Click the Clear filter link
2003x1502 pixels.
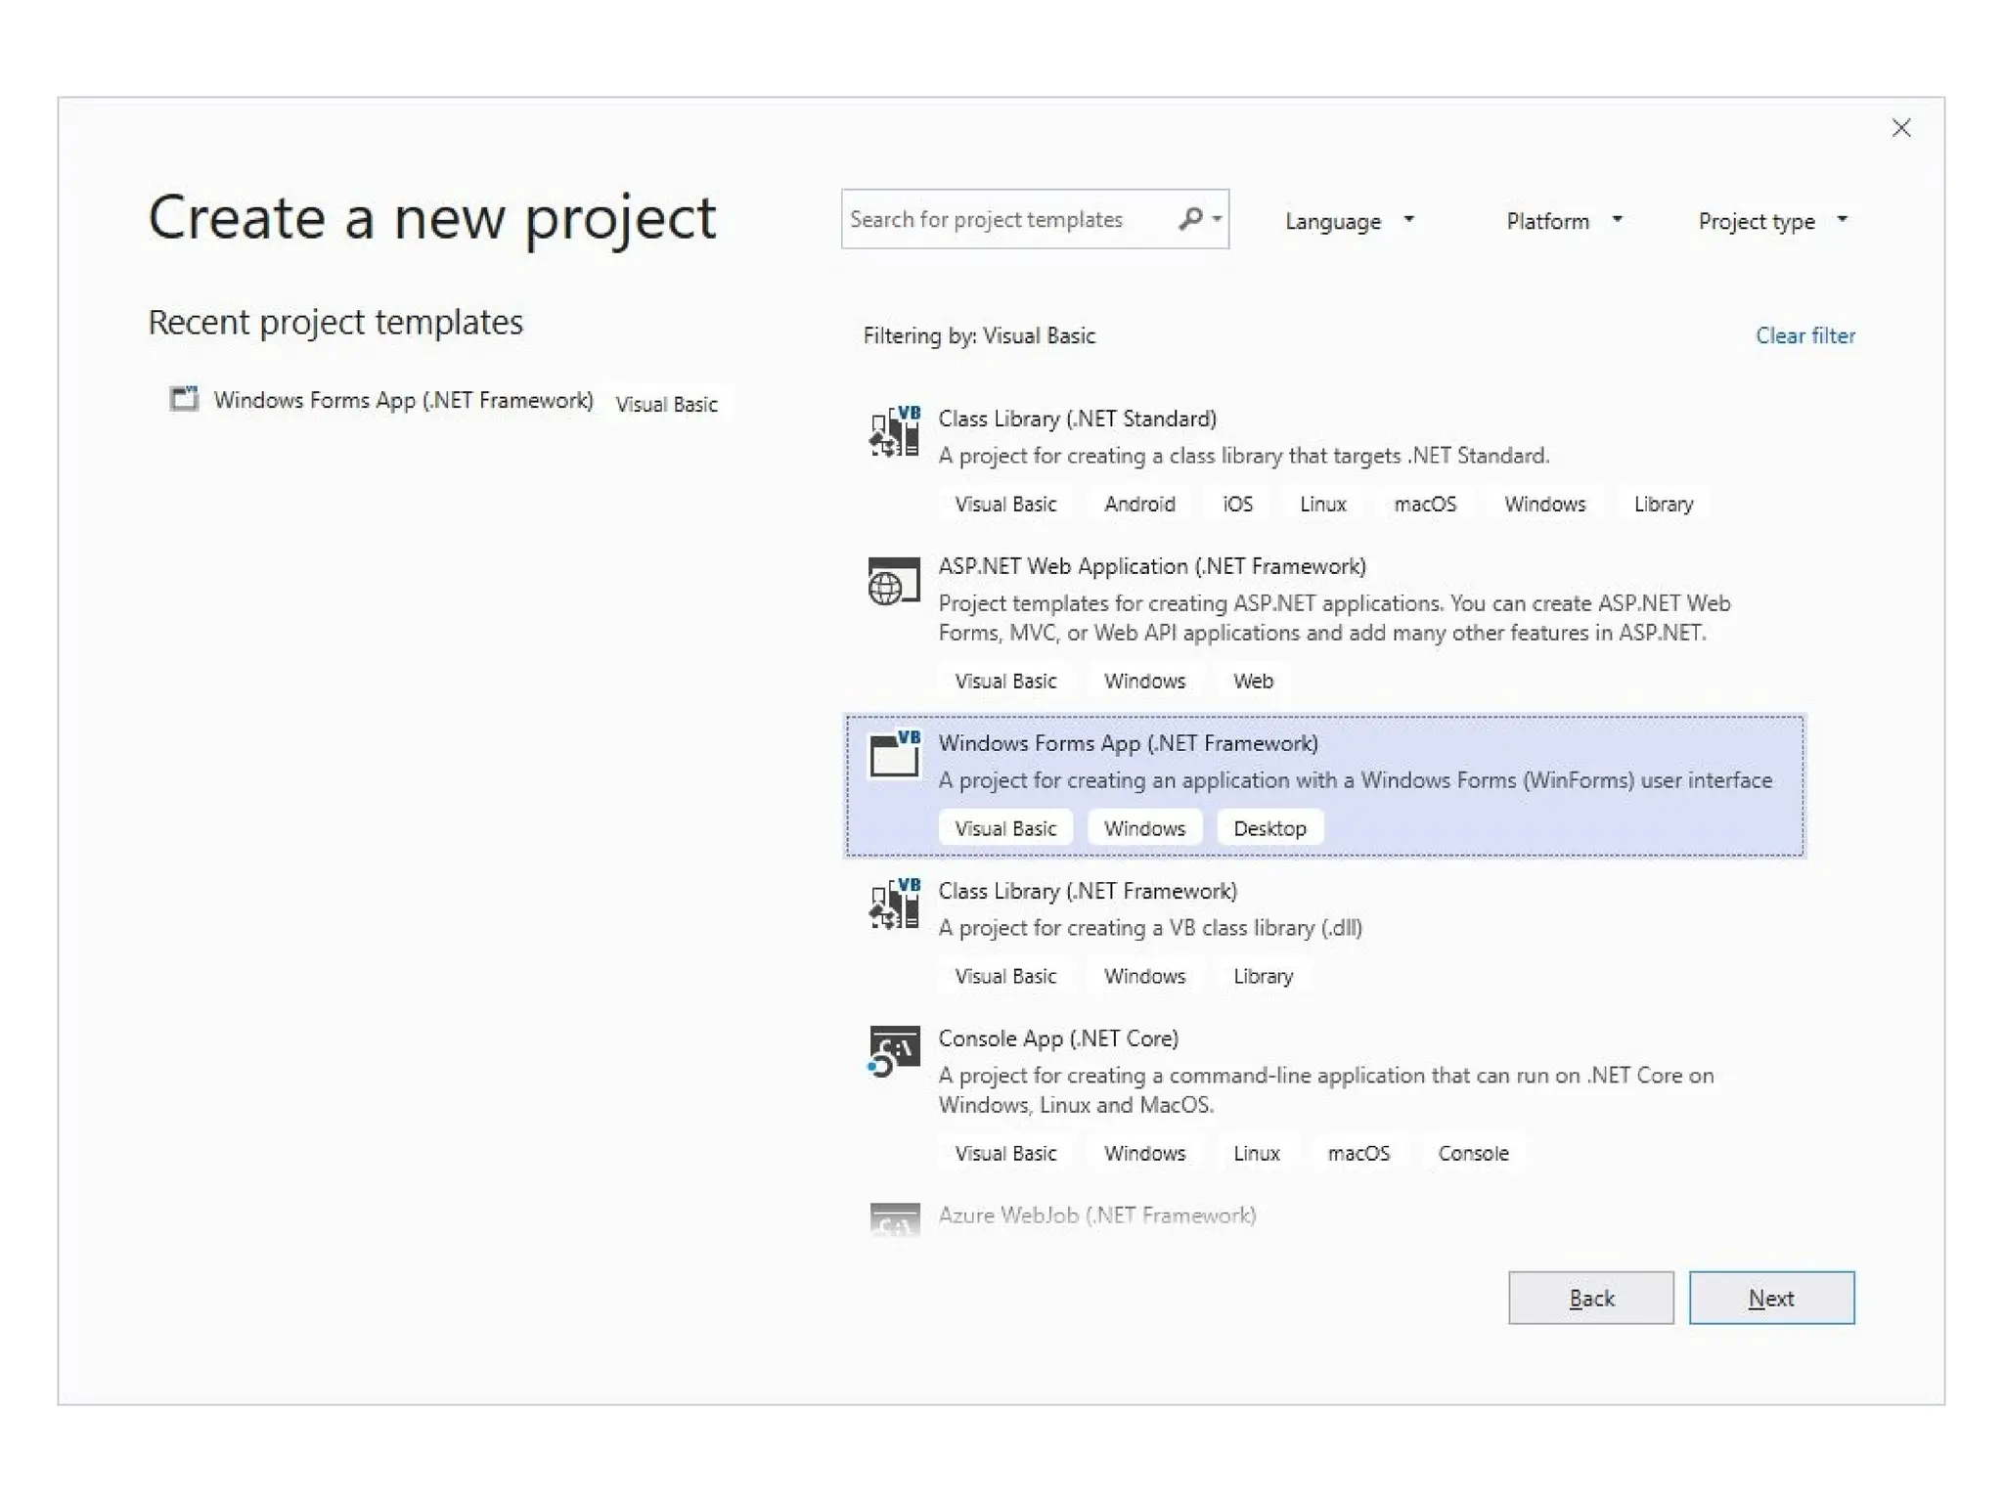click(1804, 335)
